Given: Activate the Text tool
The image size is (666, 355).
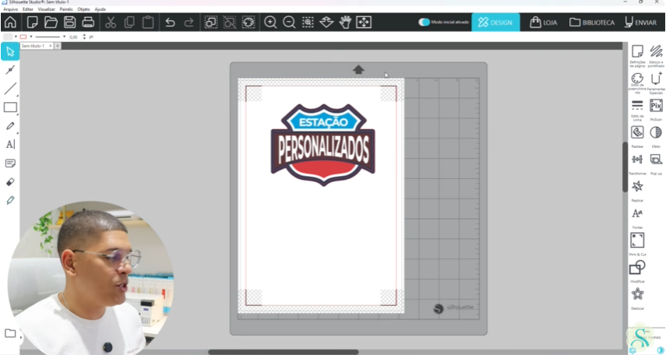Looking at the screenshot, I should 10,144.
